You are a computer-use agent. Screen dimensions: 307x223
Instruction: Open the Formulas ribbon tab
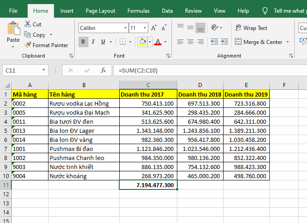[138, 11]
